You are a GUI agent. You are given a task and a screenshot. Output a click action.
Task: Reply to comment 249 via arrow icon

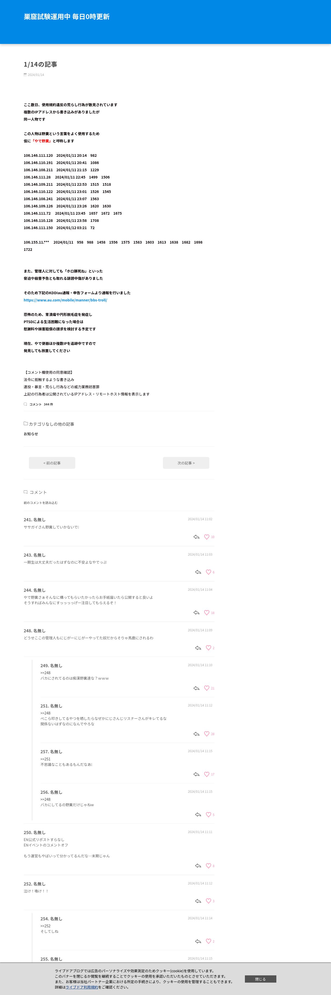196,688
